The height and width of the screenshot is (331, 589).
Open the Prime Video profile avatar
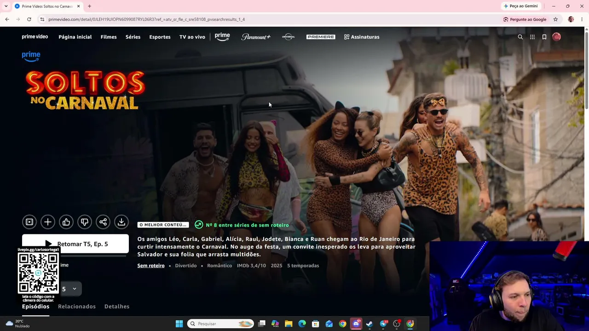click(556, 37)
